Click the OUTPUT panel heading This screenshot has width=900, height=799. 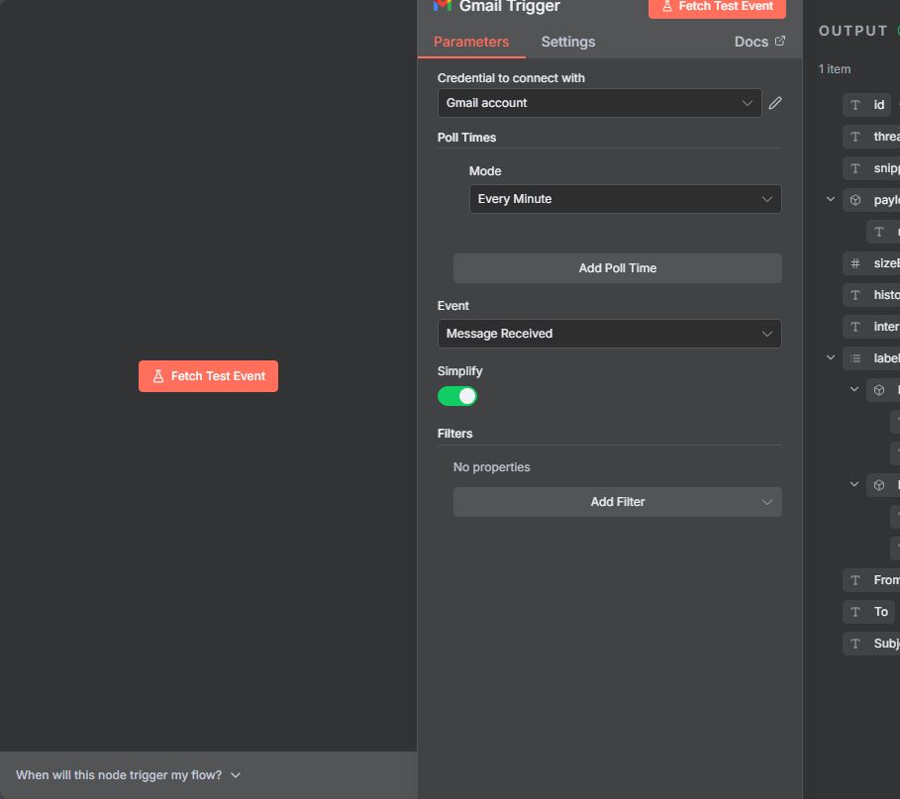852,31
